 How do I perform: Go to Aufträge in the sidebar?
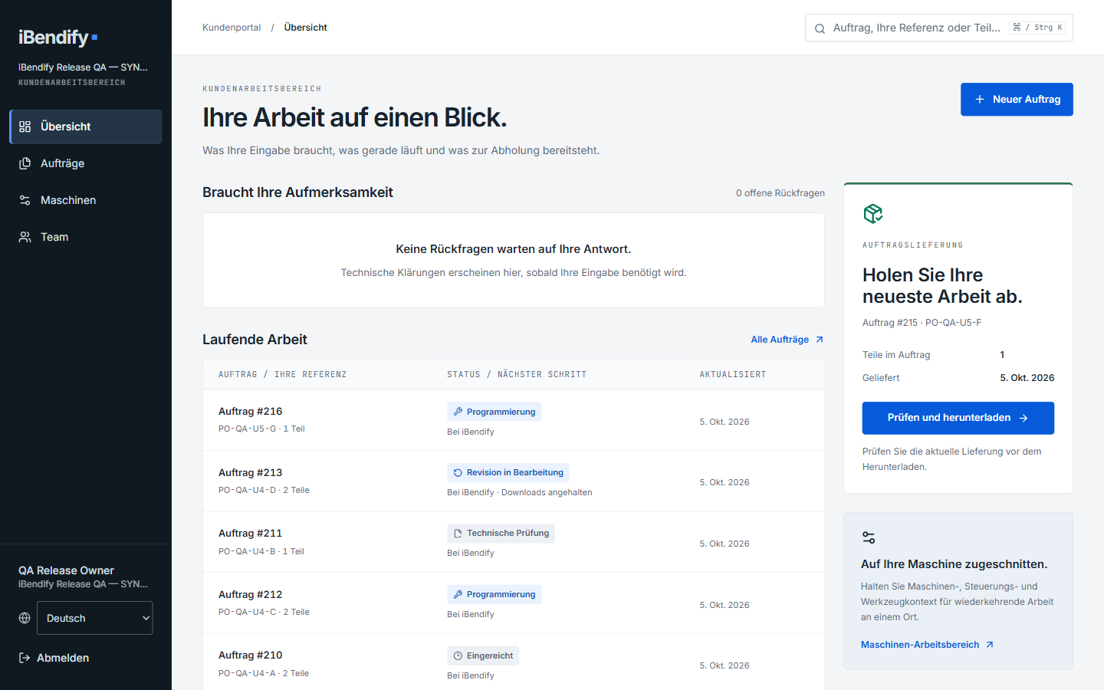click(86, 163)
